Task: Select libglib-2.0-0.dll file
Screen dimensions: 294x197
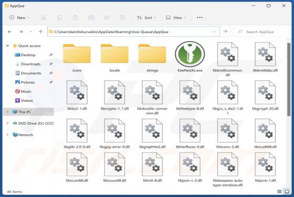Action: 77,134
